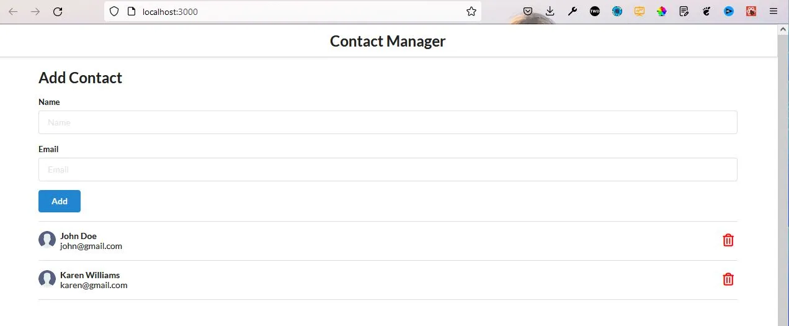Reload the current page
The image size is (789, 326).
click(58, 11)
